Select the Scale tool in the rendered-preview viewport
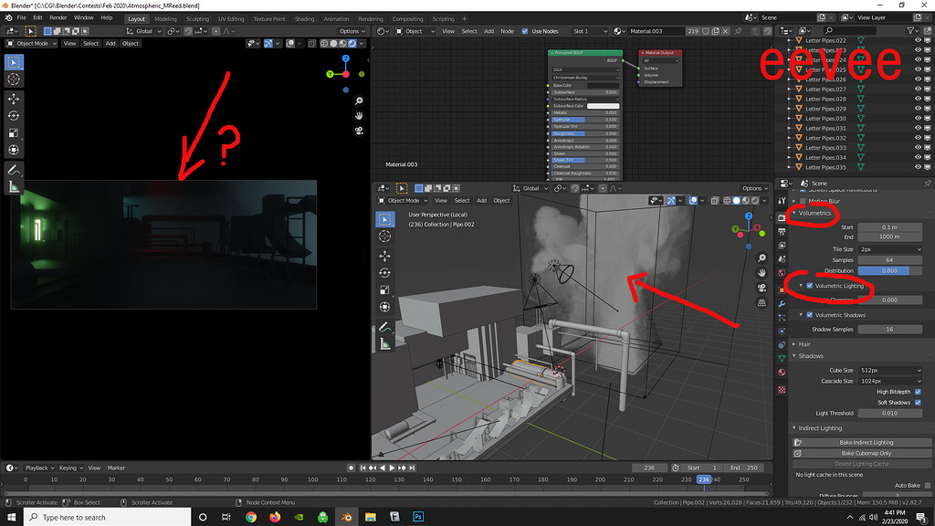Image resolution: width=935 pixels, height=526 pixels. [x=14, y=133]
